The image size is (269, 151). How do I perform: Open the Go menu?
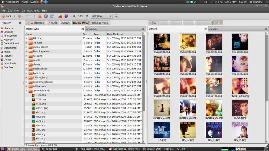[x=23, y=10]
